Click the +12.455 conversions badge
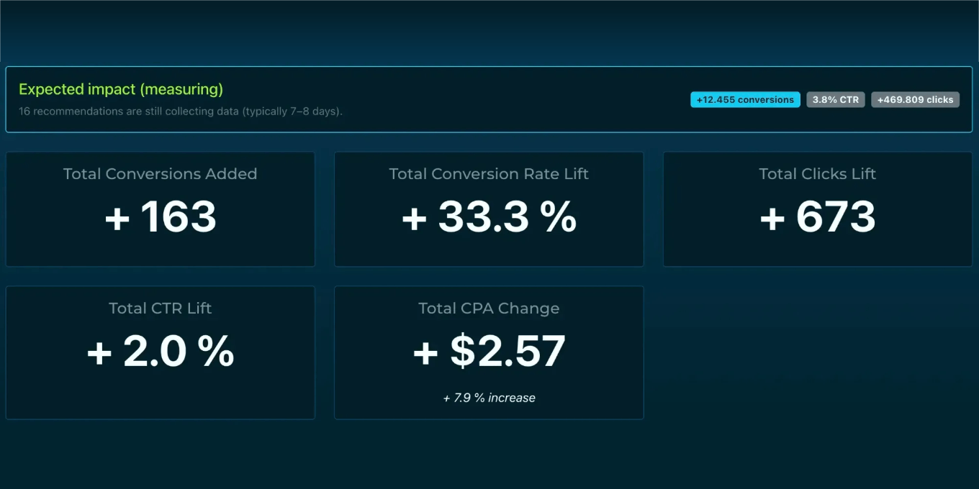Image resolution: width=979 pixels, height=489 pixels. (x=745, y=100)
